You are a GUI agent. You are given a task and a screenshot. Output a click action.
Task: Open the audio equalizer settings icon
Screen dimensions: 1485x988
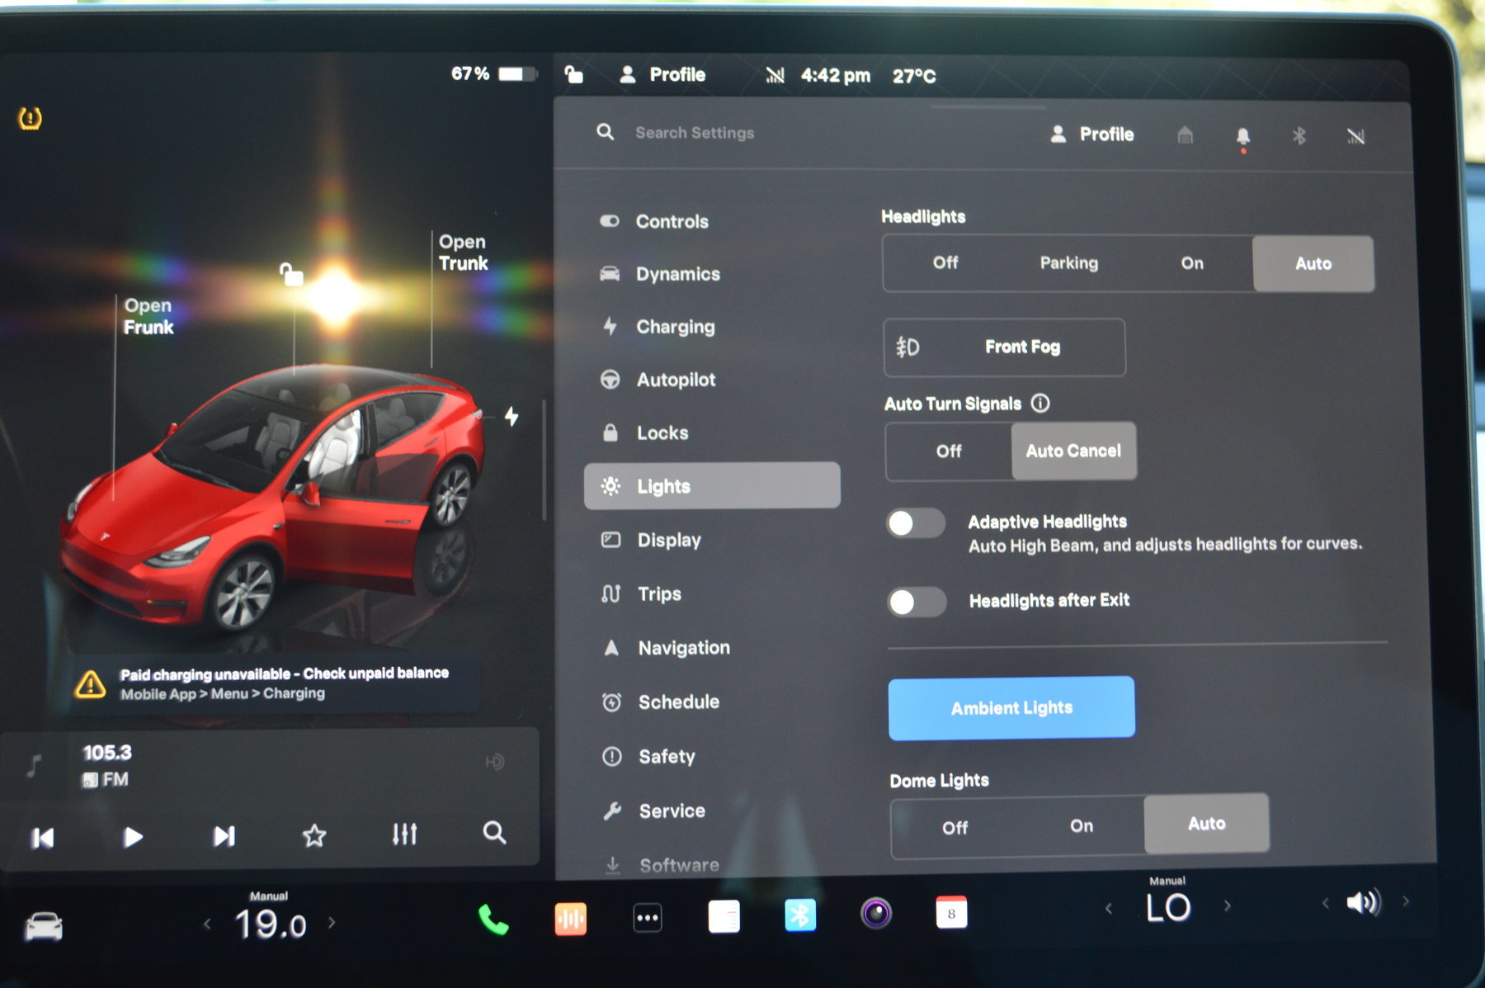coord(404,834)
